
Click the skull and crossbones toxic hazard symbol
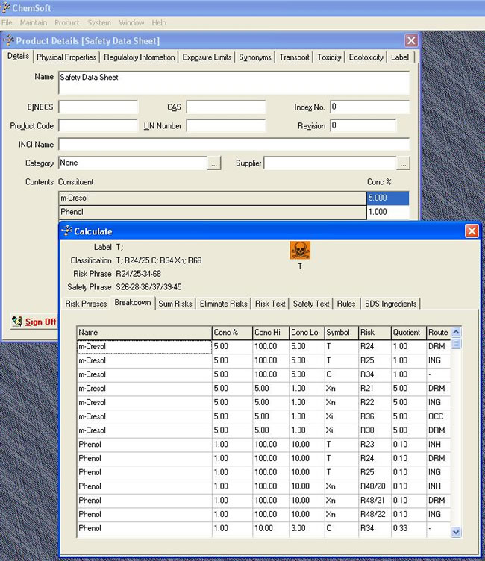click(x=300, y=250)
